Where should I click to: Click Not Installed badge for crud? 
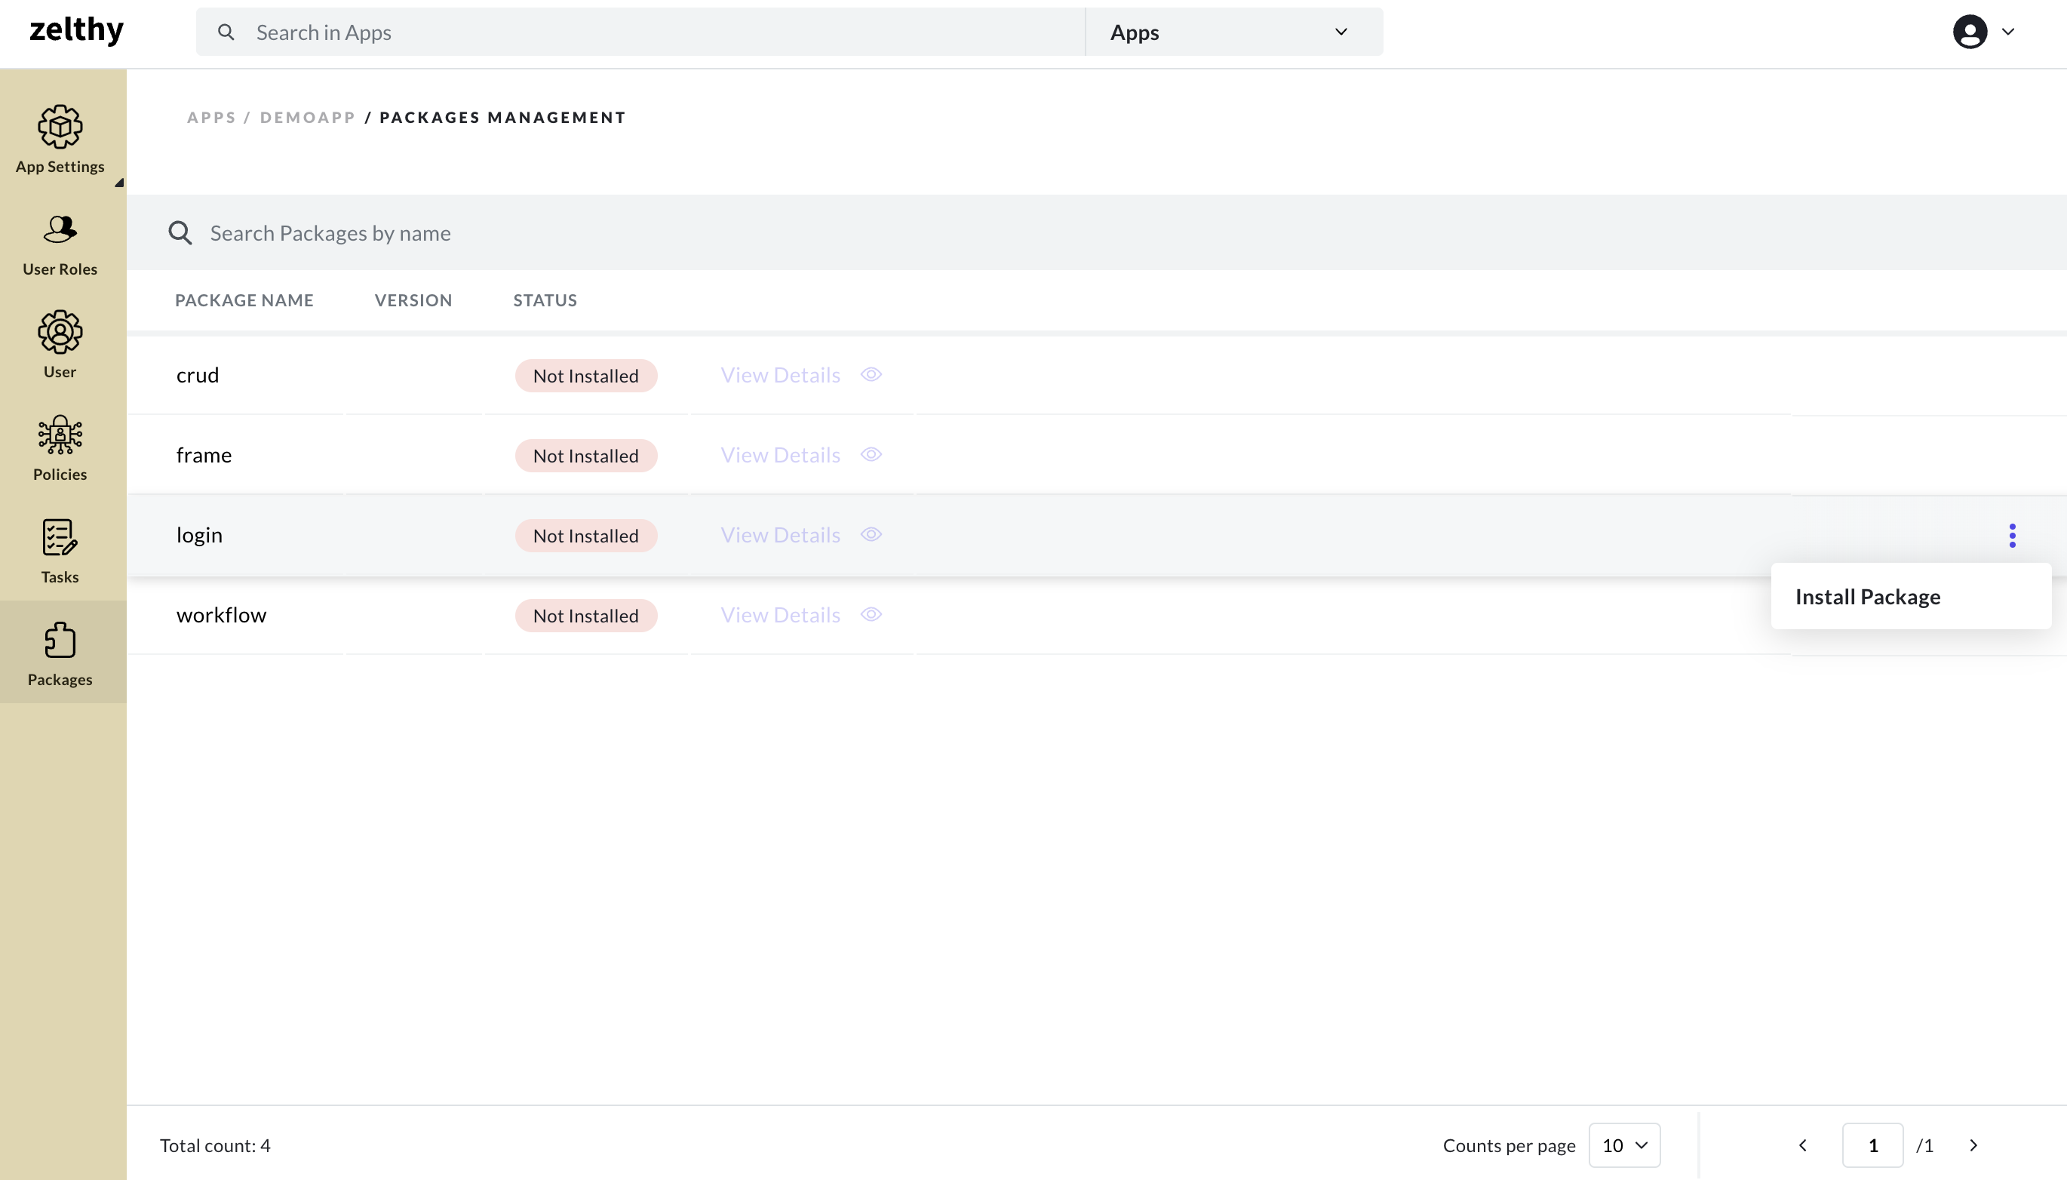[586, 375]
